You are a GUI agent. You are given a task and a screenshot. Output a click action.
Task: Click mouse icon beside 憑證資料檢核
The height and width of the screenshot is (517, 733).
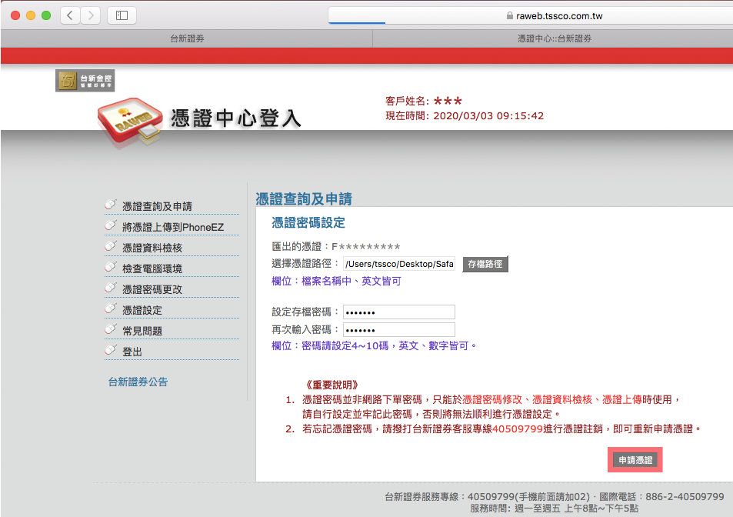[111, 246]
